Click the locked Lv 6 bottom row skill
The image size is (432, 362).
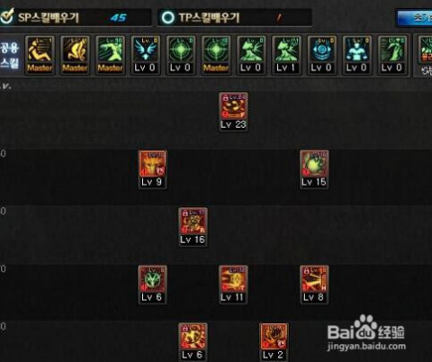tap(193, 342)
